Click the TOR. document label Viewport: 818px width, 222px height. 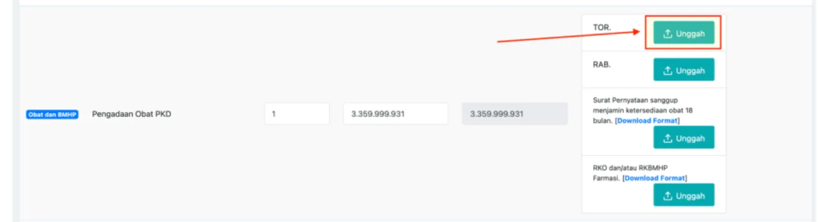pos(602,27)
